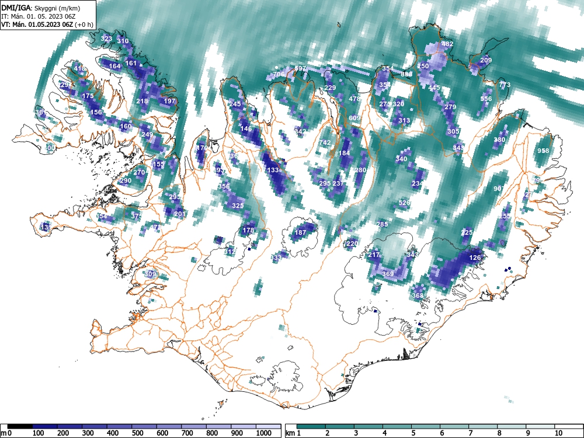The height and width of the screenshot is (438, 584).
Task: Select the 178 value beside the glacier
Action: 248,230
